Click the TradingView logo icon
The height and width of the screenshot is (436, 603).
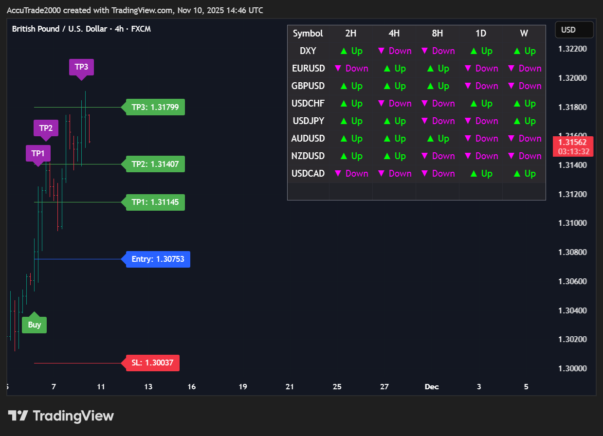point(18,416)
